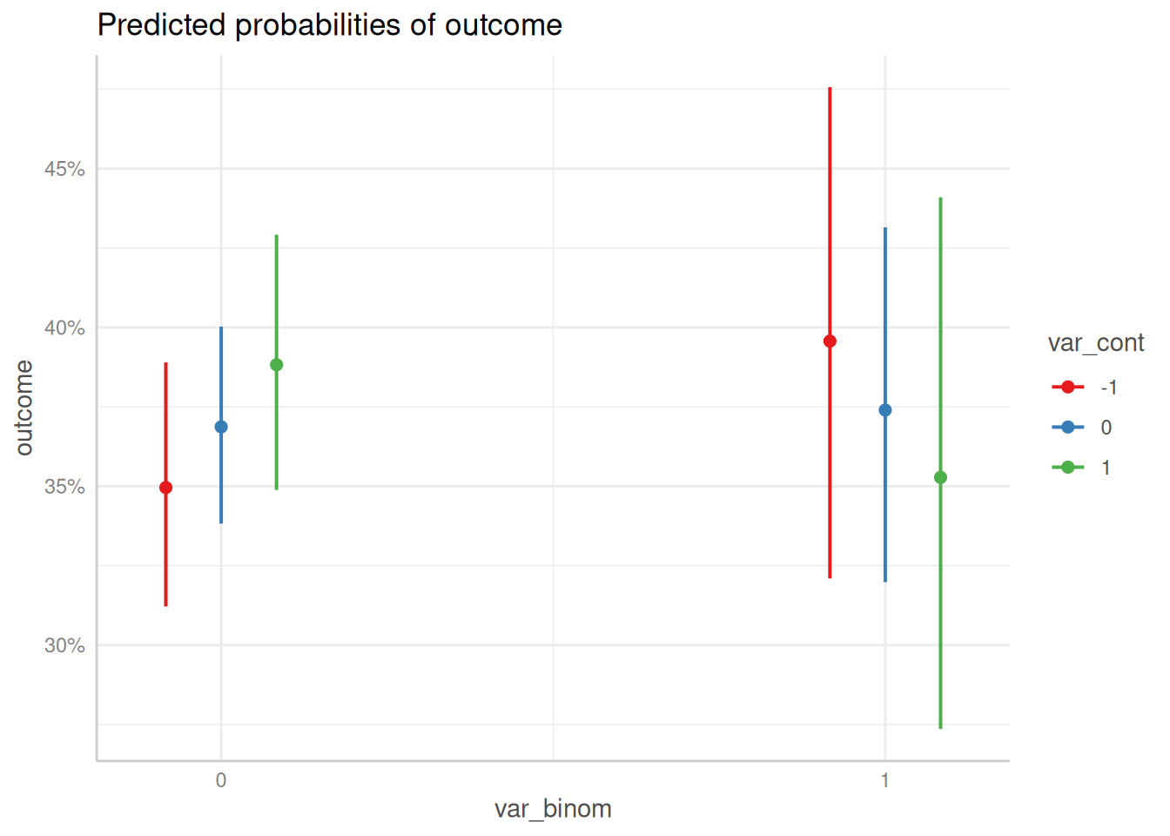Click the red legend marker for -1
The width and height of the screenshot is (1170, 836).
(1067, 387)
